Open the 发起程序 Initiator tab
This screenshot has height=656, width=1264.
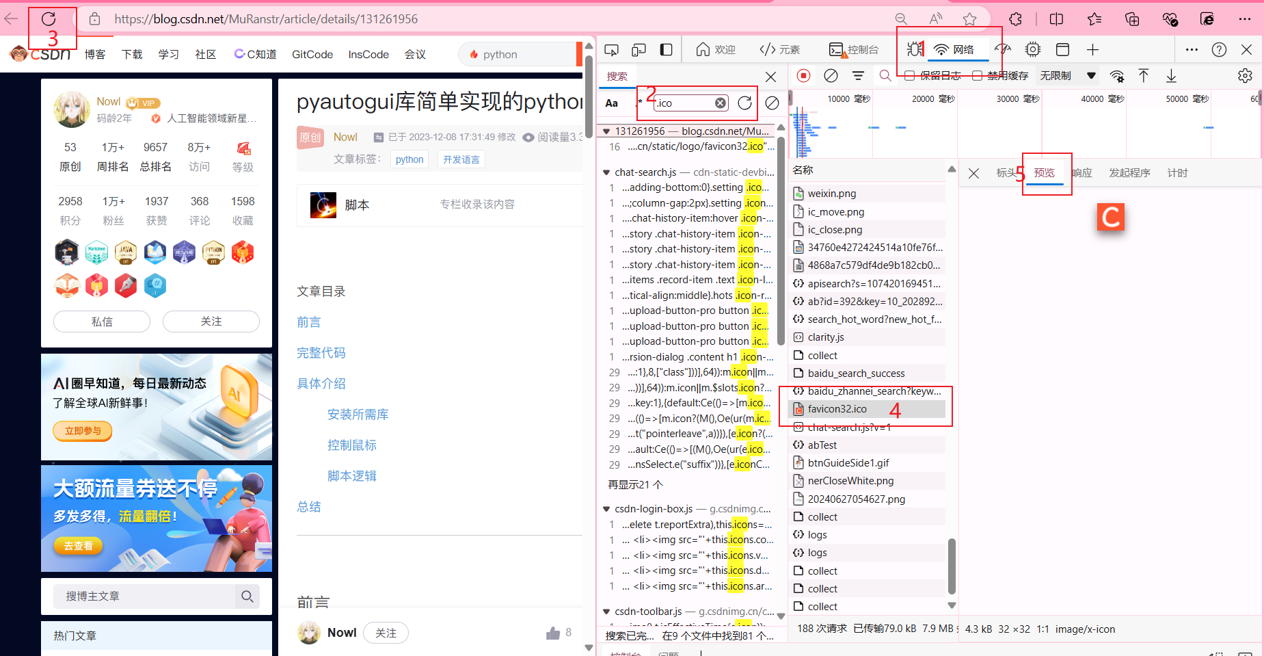(1129, 172)
